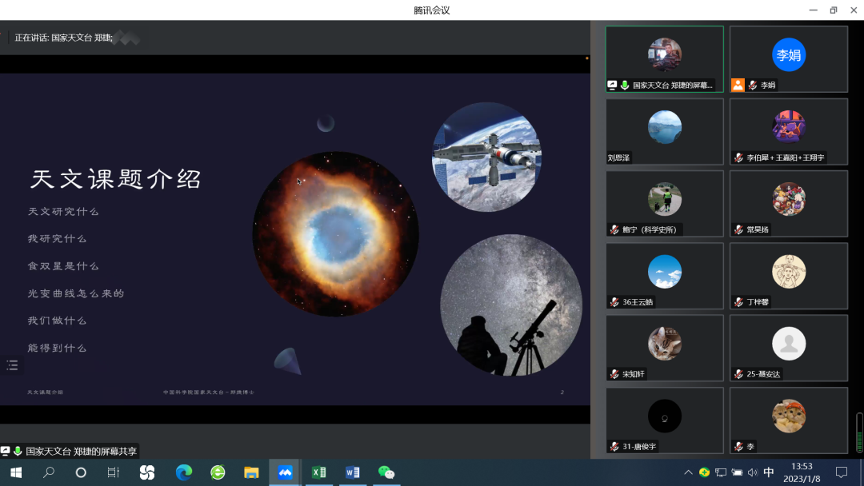Select the 刘恩泽 participant tile

coord(664,131)
